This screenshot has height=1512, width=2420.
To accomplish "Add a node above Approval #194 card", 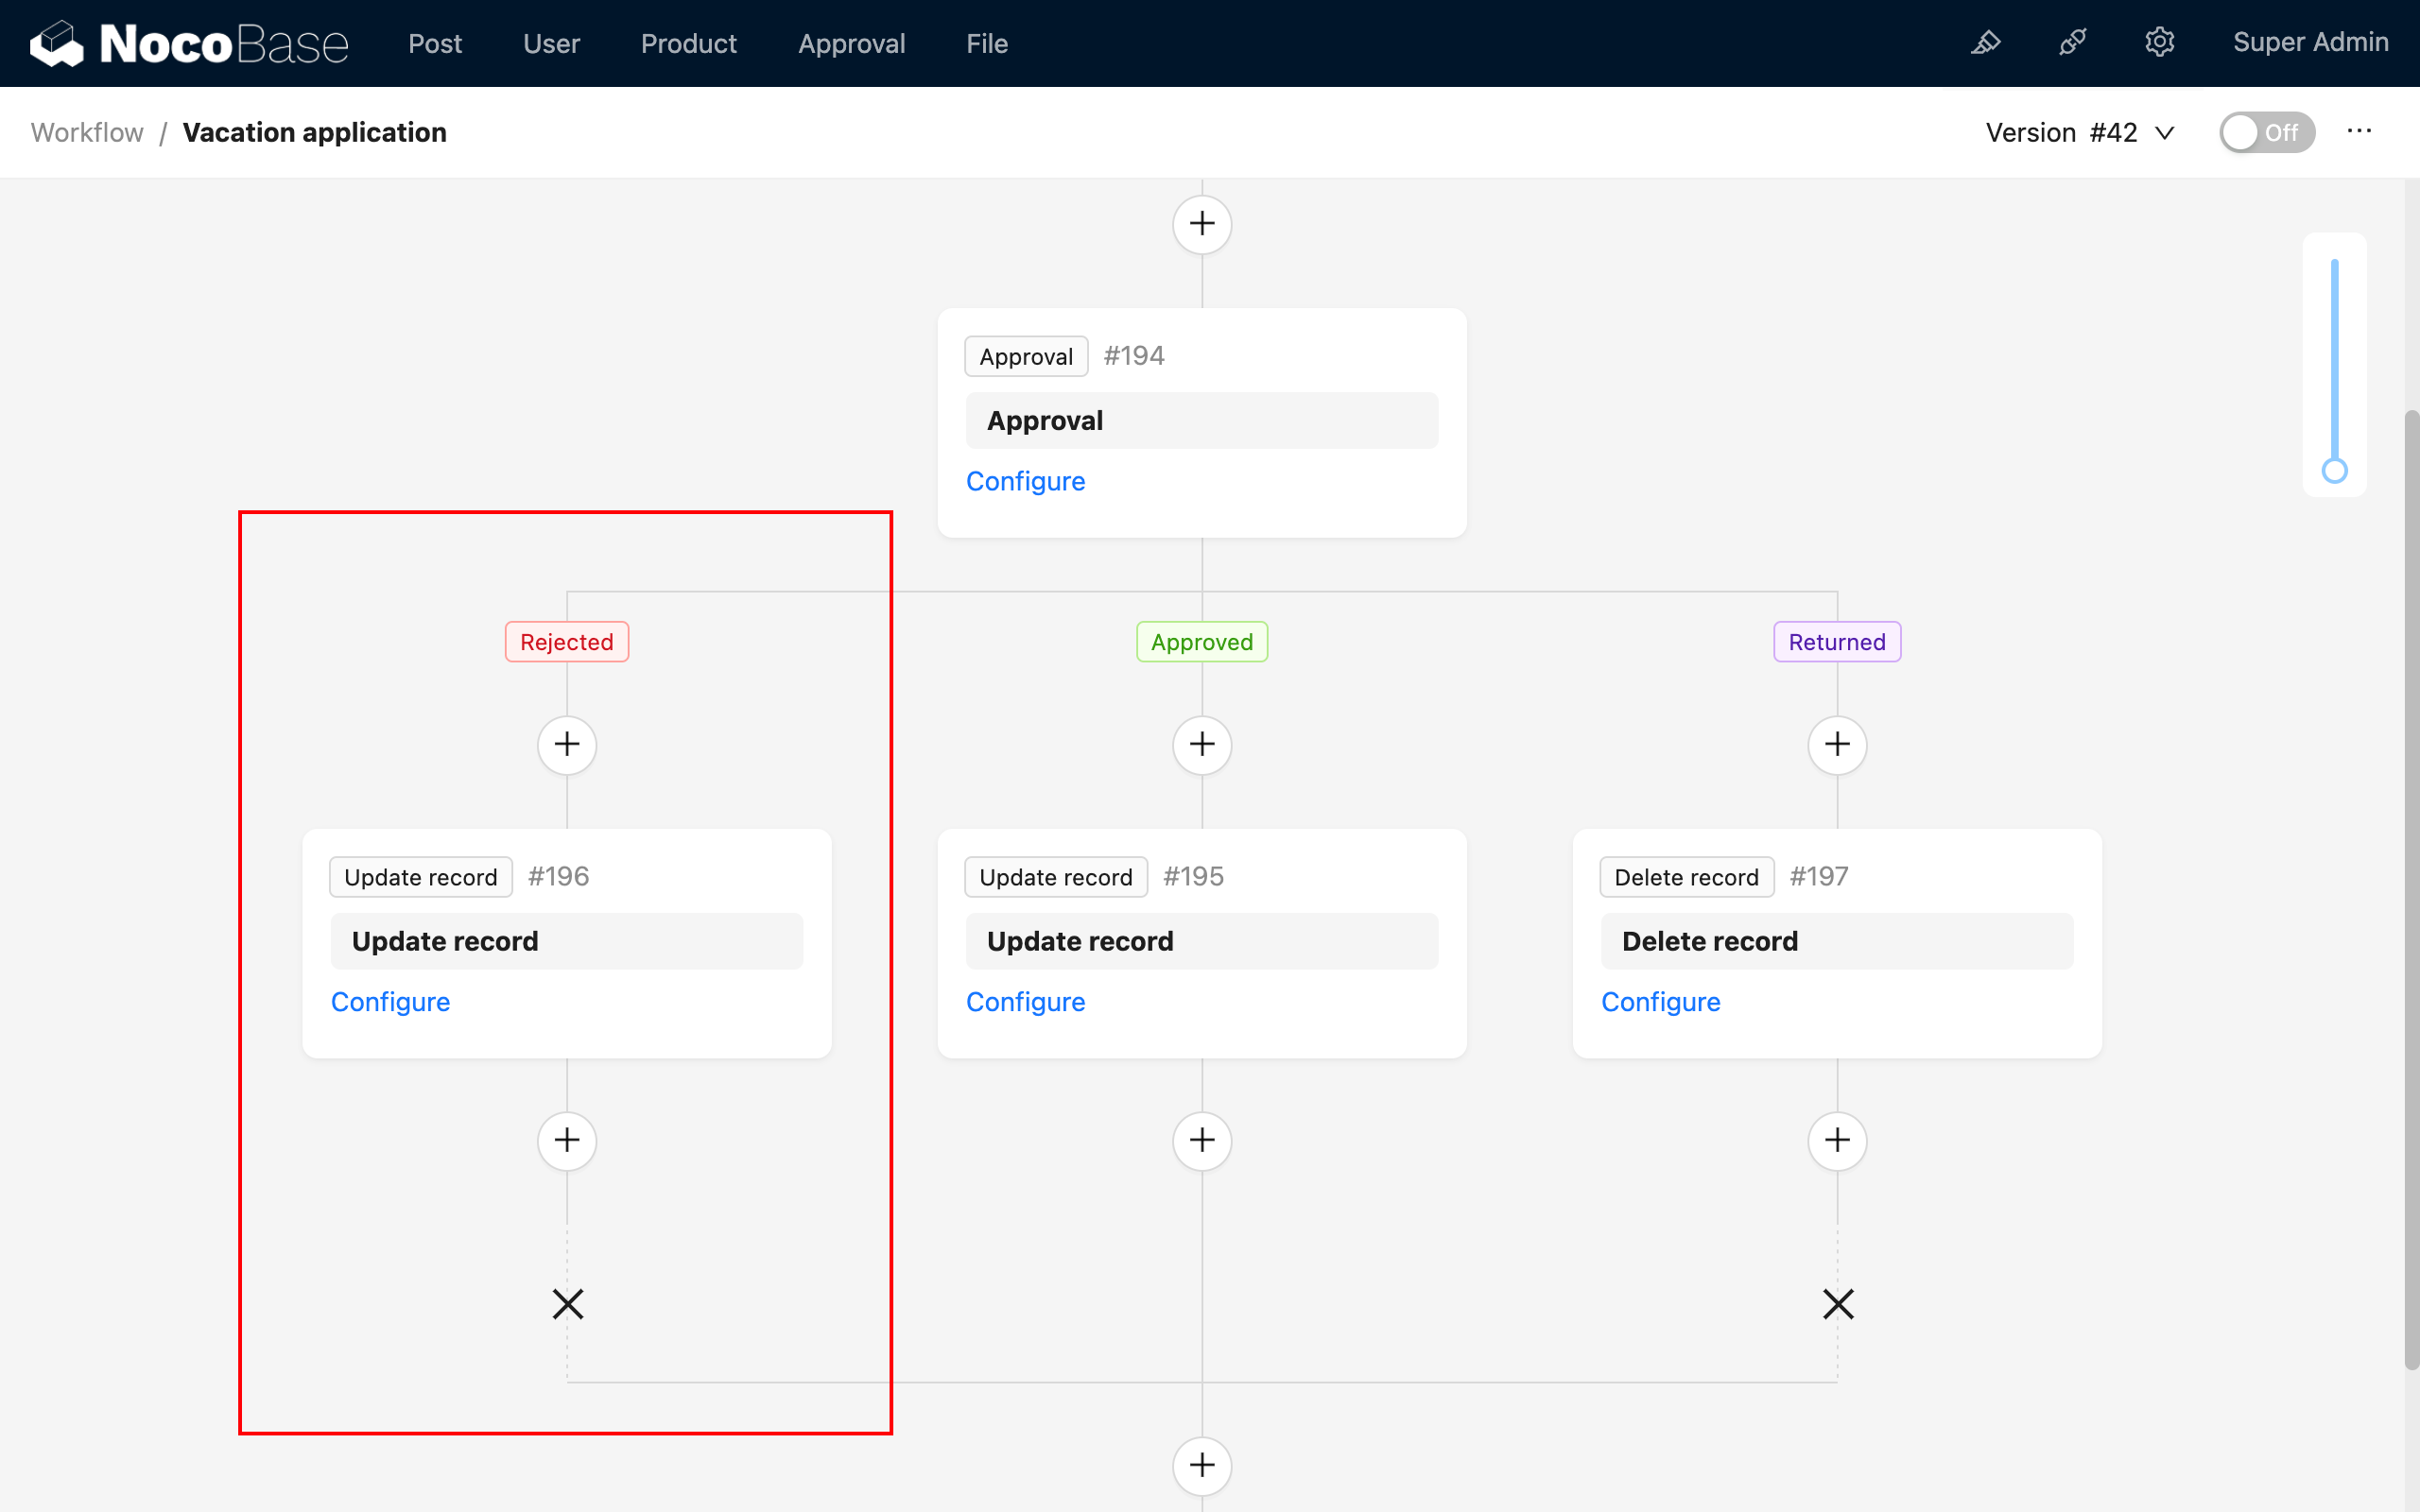I will [x=1202, y=224].
